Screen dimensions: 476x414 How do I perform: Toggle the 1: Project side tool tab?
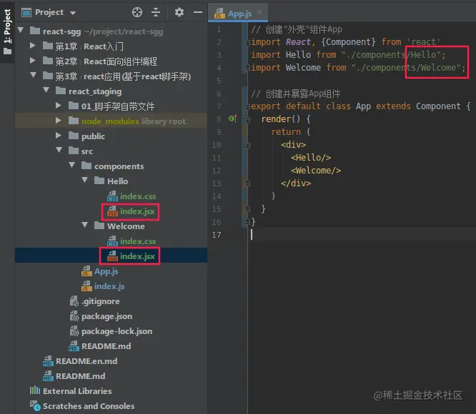7,31
